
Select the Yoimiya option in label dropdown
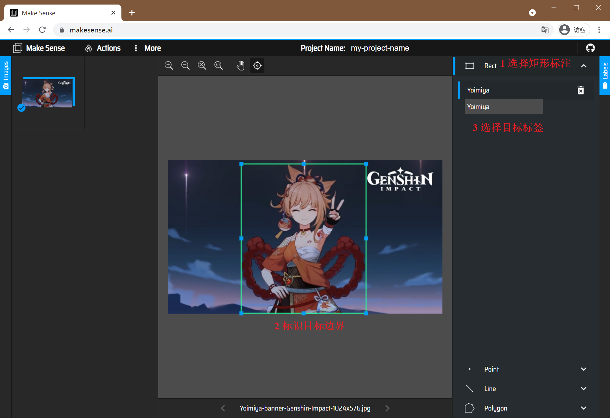503,107
